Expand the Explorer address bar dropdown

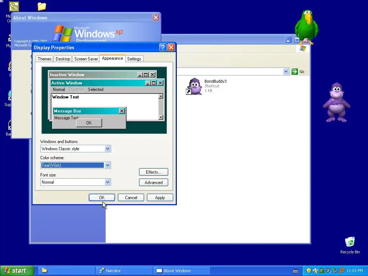point(286,72)
